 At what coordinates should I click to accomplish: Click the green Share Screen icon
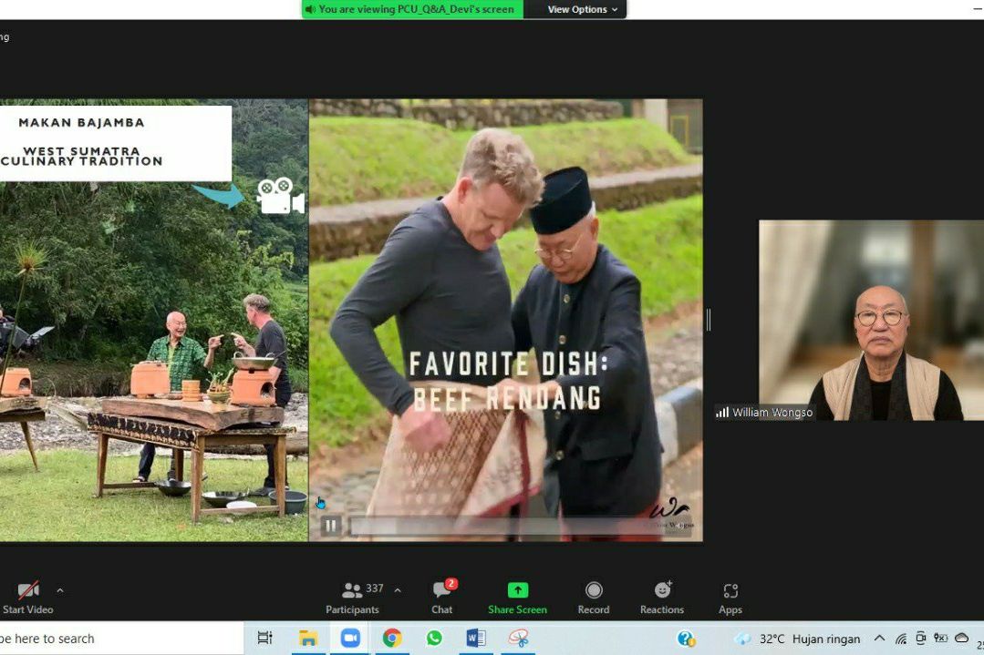518,590
